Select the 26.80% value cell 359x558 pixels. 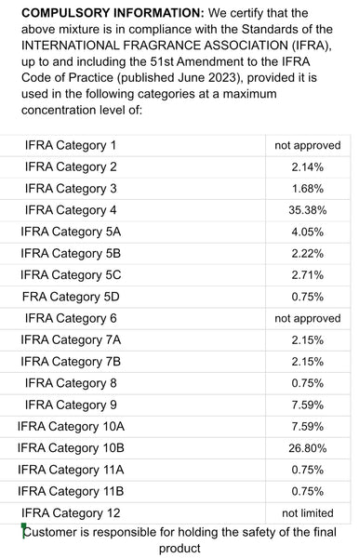[x=308, y=448]
